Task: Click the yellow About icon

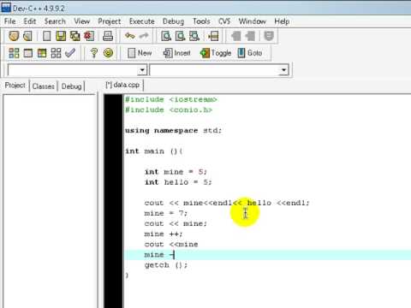Action: pos(108,53)
